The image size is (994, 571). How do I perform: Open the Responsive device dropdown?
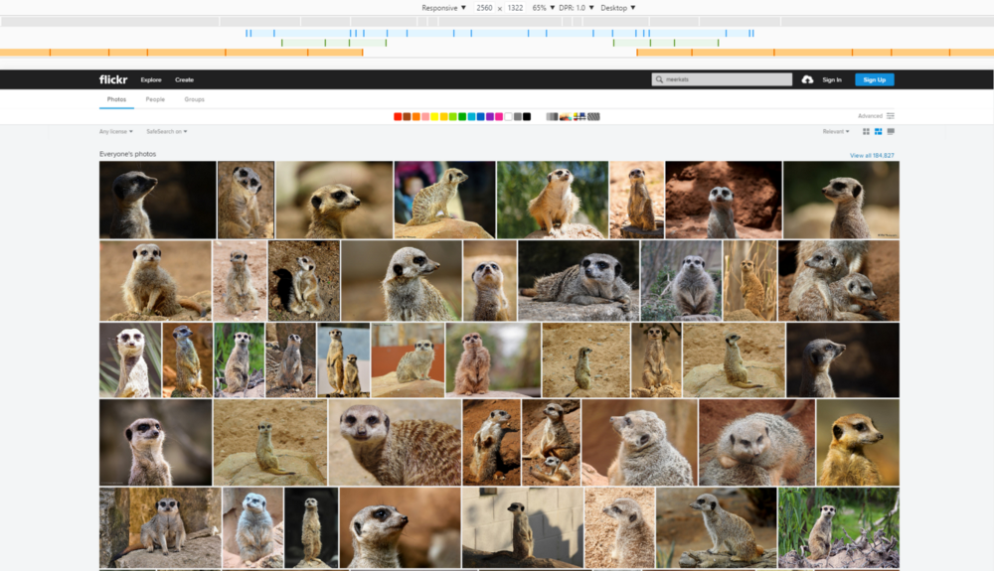click(443, 7)
